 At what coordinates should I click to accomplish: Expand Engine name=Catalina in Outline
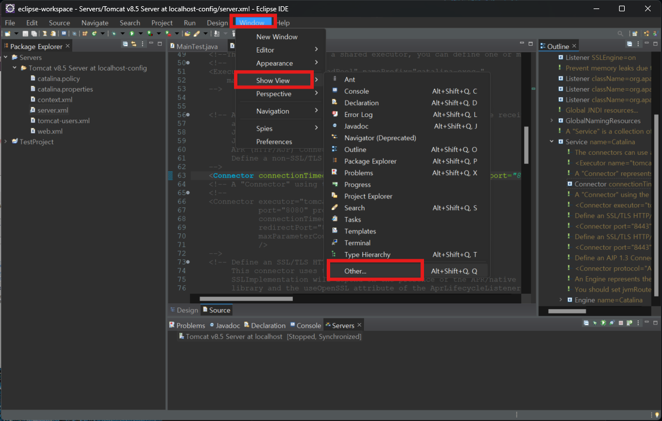[561, 300]
